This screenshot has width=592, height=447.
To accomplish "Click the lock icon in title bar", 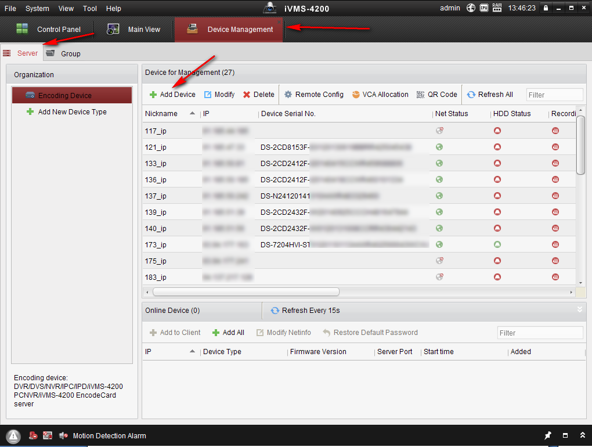I will pos(546,8).
